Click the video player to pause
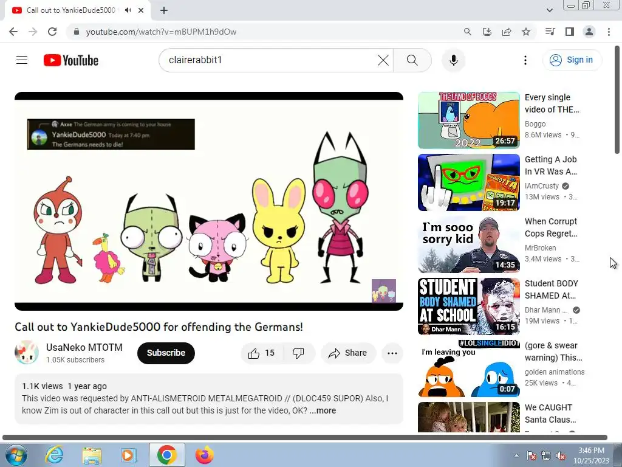The image size is (622, 467). point(209,201)
